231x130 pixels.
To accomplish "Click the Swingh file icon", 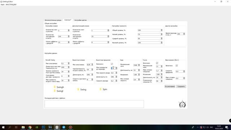I will (55, 87).
